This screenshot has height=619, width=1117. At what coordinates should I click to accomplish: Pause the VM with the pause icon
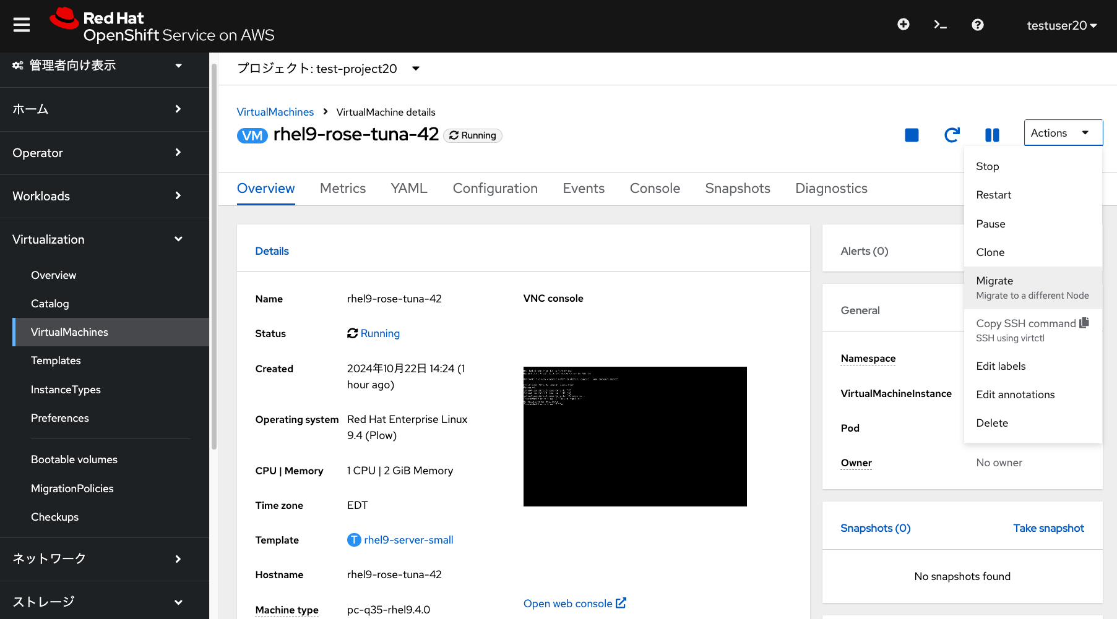[x=992, y=135]
